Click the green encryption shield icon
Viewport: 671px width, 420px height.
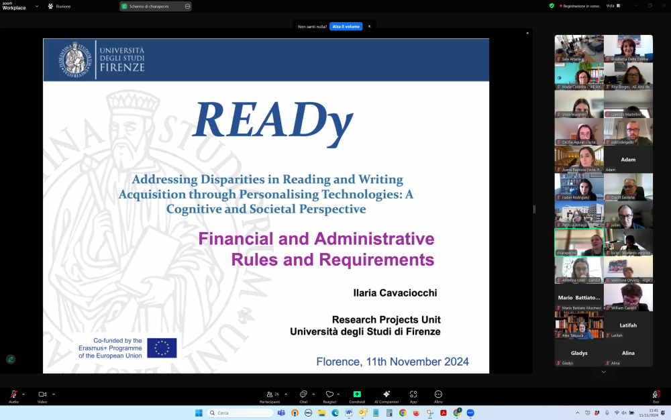[552, 5]
